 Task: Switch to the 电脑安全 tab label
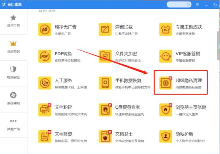tap(14, 77)
